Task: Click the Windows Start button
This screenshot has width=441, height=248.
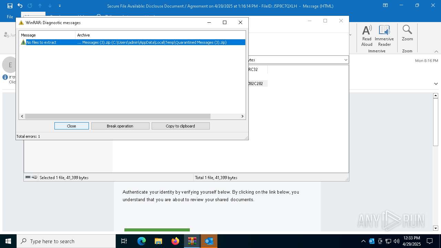Action: 8,241
